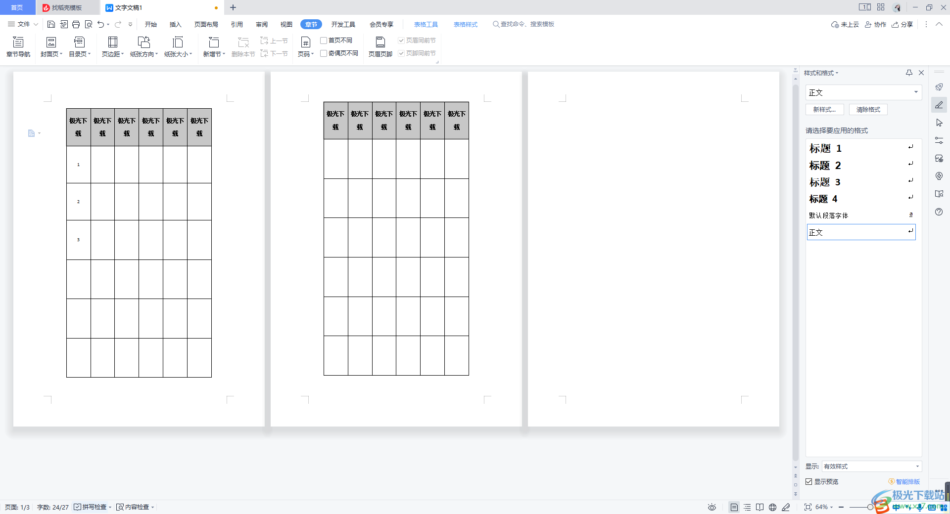The height and width of the screenshot is (514, 950).
Task: Open the 有效样式 display dropdown
Action: [x=871, y=466]
